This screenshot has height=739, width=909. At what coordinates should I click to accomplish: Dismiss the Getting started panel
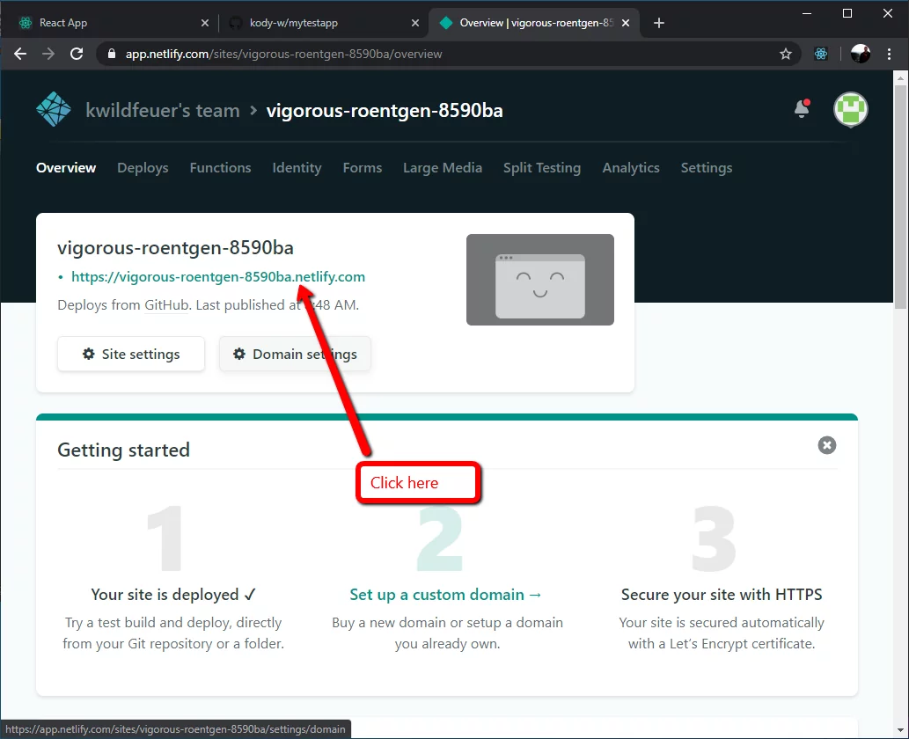coord(826,445)
